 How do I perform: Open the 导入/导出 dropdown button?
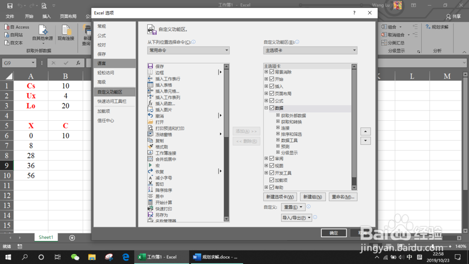tap(296, 218)
